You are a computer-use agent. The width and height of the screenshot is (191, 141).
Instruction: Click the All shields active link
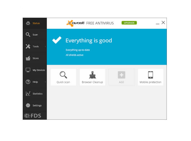pyautogui.click(x=75, y=55)
